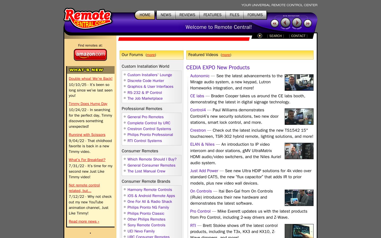Viewport: 381px width, 238px height.
Task: Visit the UEI Nevo Family forum
Action: [141, 231]
